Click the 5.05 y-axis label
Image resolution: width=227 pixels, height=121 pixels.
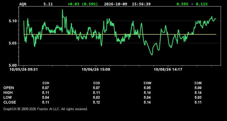tap(13, 43)
